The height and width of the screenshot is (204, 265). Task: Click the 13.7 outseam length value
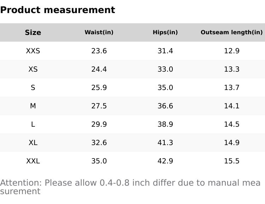pos(231,88)
